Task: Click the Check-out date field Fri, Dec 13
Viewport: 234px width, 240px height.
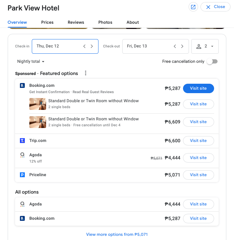Action: (155, 46)
